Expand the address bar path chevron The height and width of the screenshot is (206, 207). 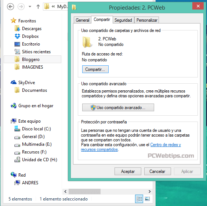click(53, 7)
